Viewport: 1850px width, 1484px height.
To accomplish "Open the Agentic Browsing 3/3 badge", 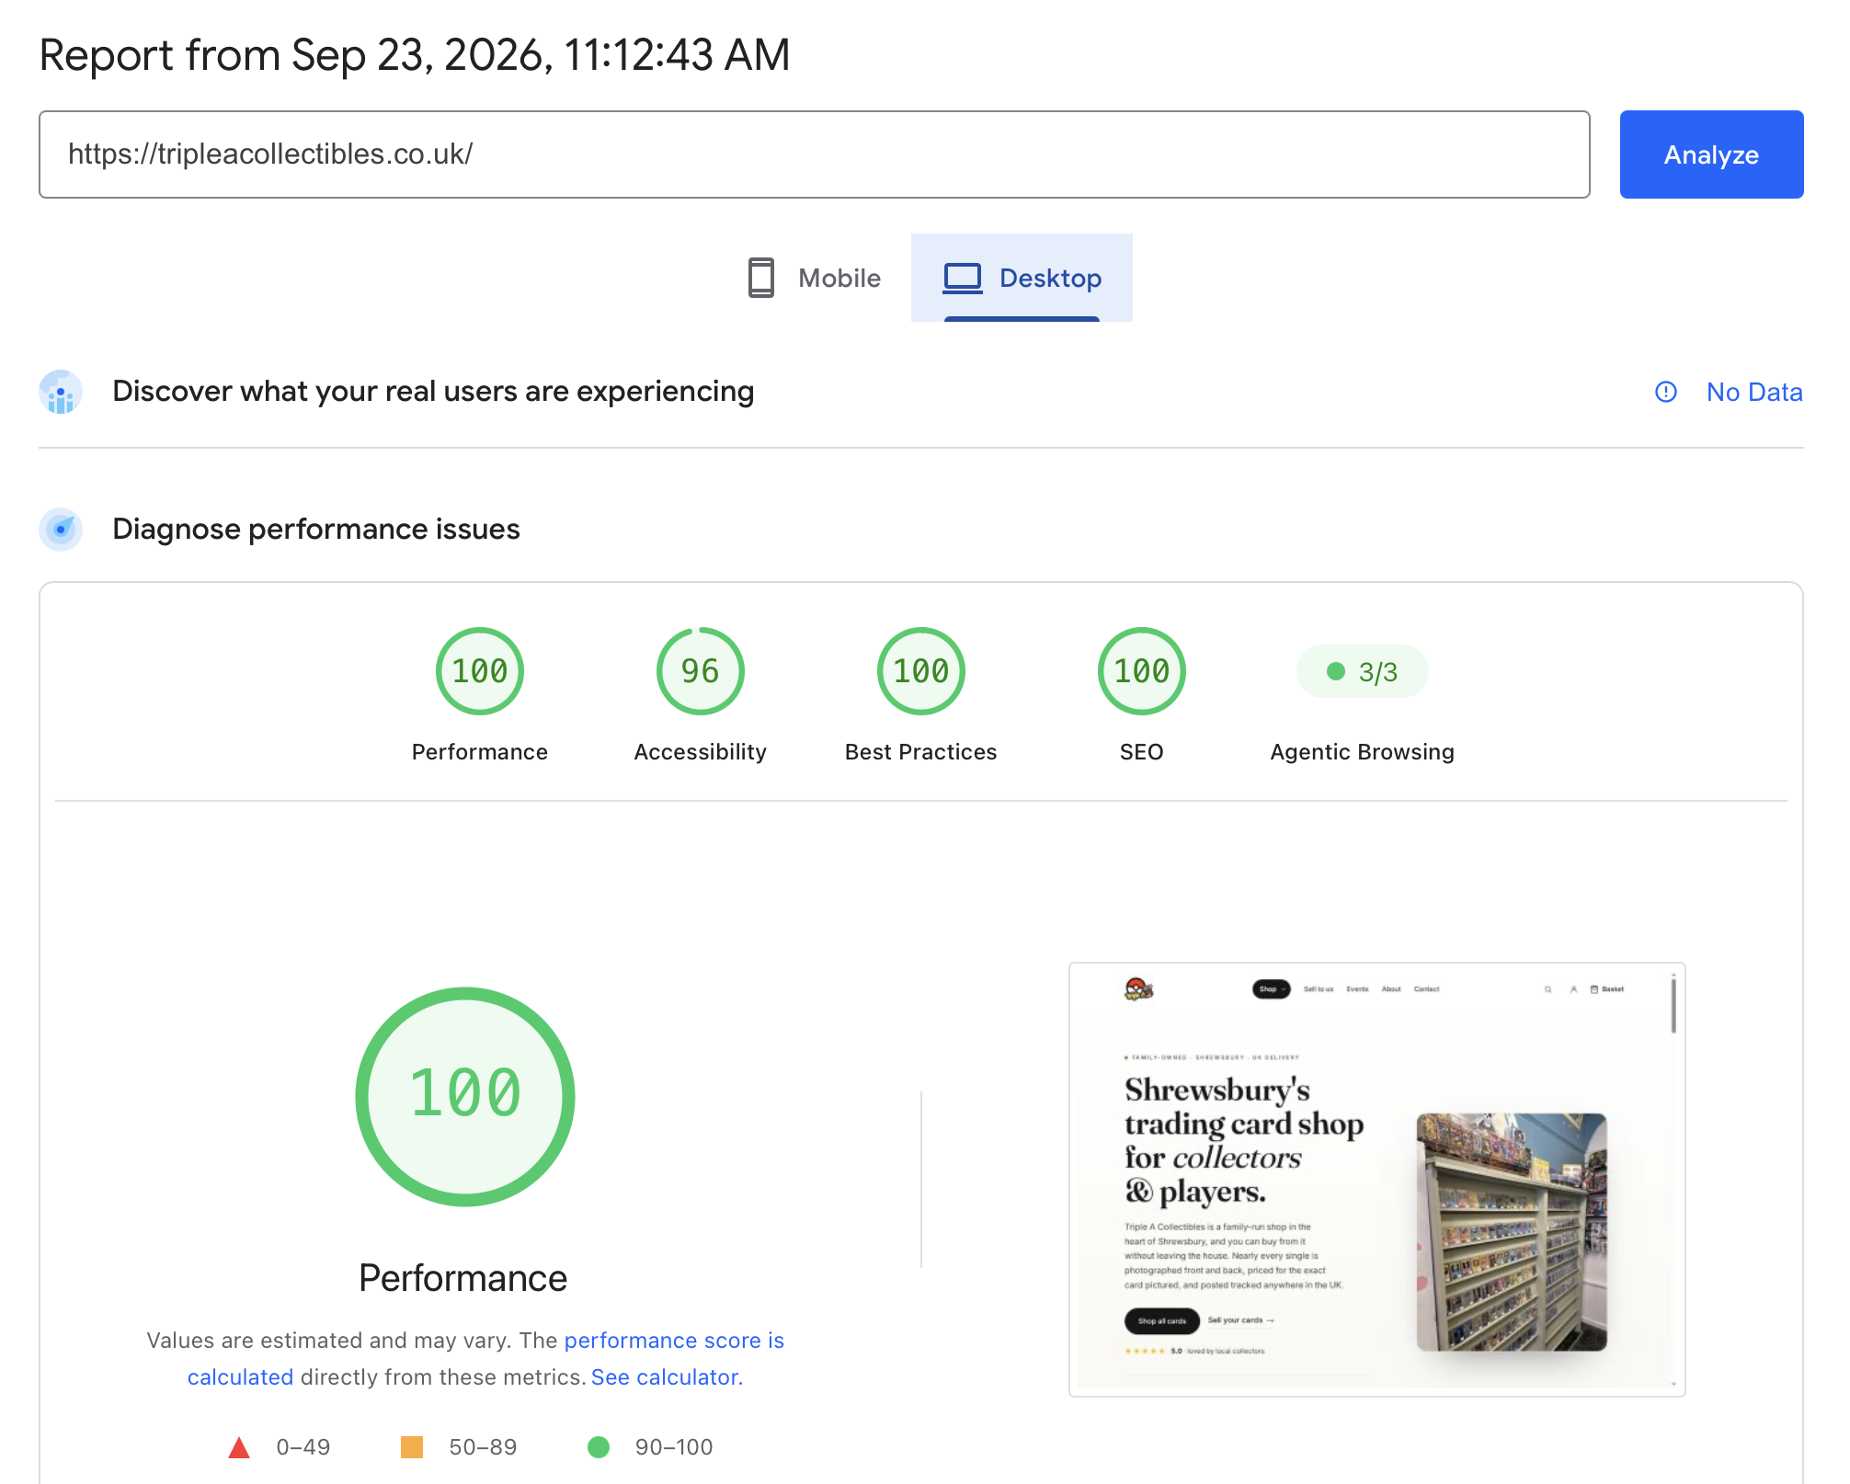I will point(1362,671).
